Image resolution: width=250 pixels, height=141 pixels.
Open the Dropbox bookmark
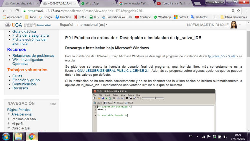63,17
